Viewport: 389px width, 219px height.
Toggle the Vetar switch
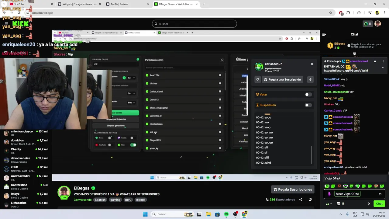point(308,95)
